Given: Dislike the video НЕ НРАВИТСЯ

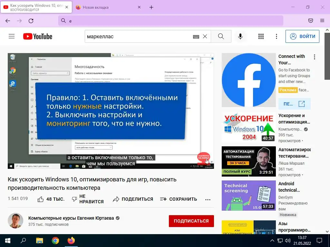Looking at the screenshot, I should pos(88,199).
